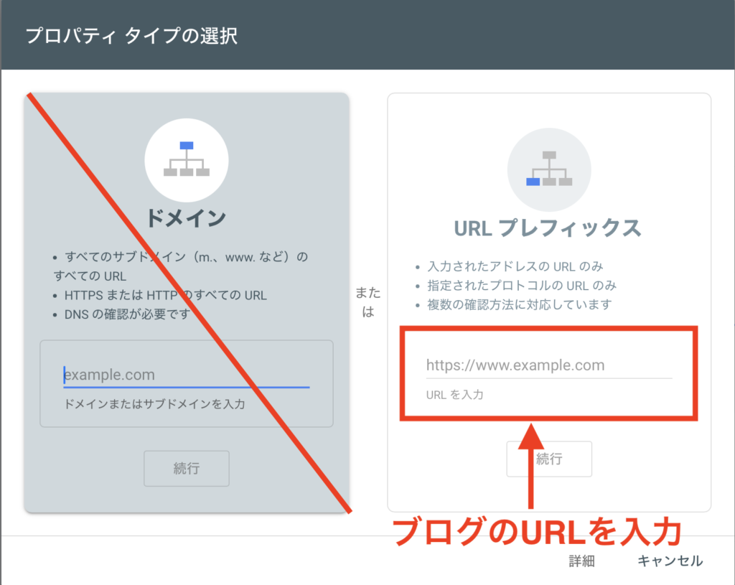Viewport: 735px width, 585px height.
Task: Open the 詳細 link
Action: [581, 561]
